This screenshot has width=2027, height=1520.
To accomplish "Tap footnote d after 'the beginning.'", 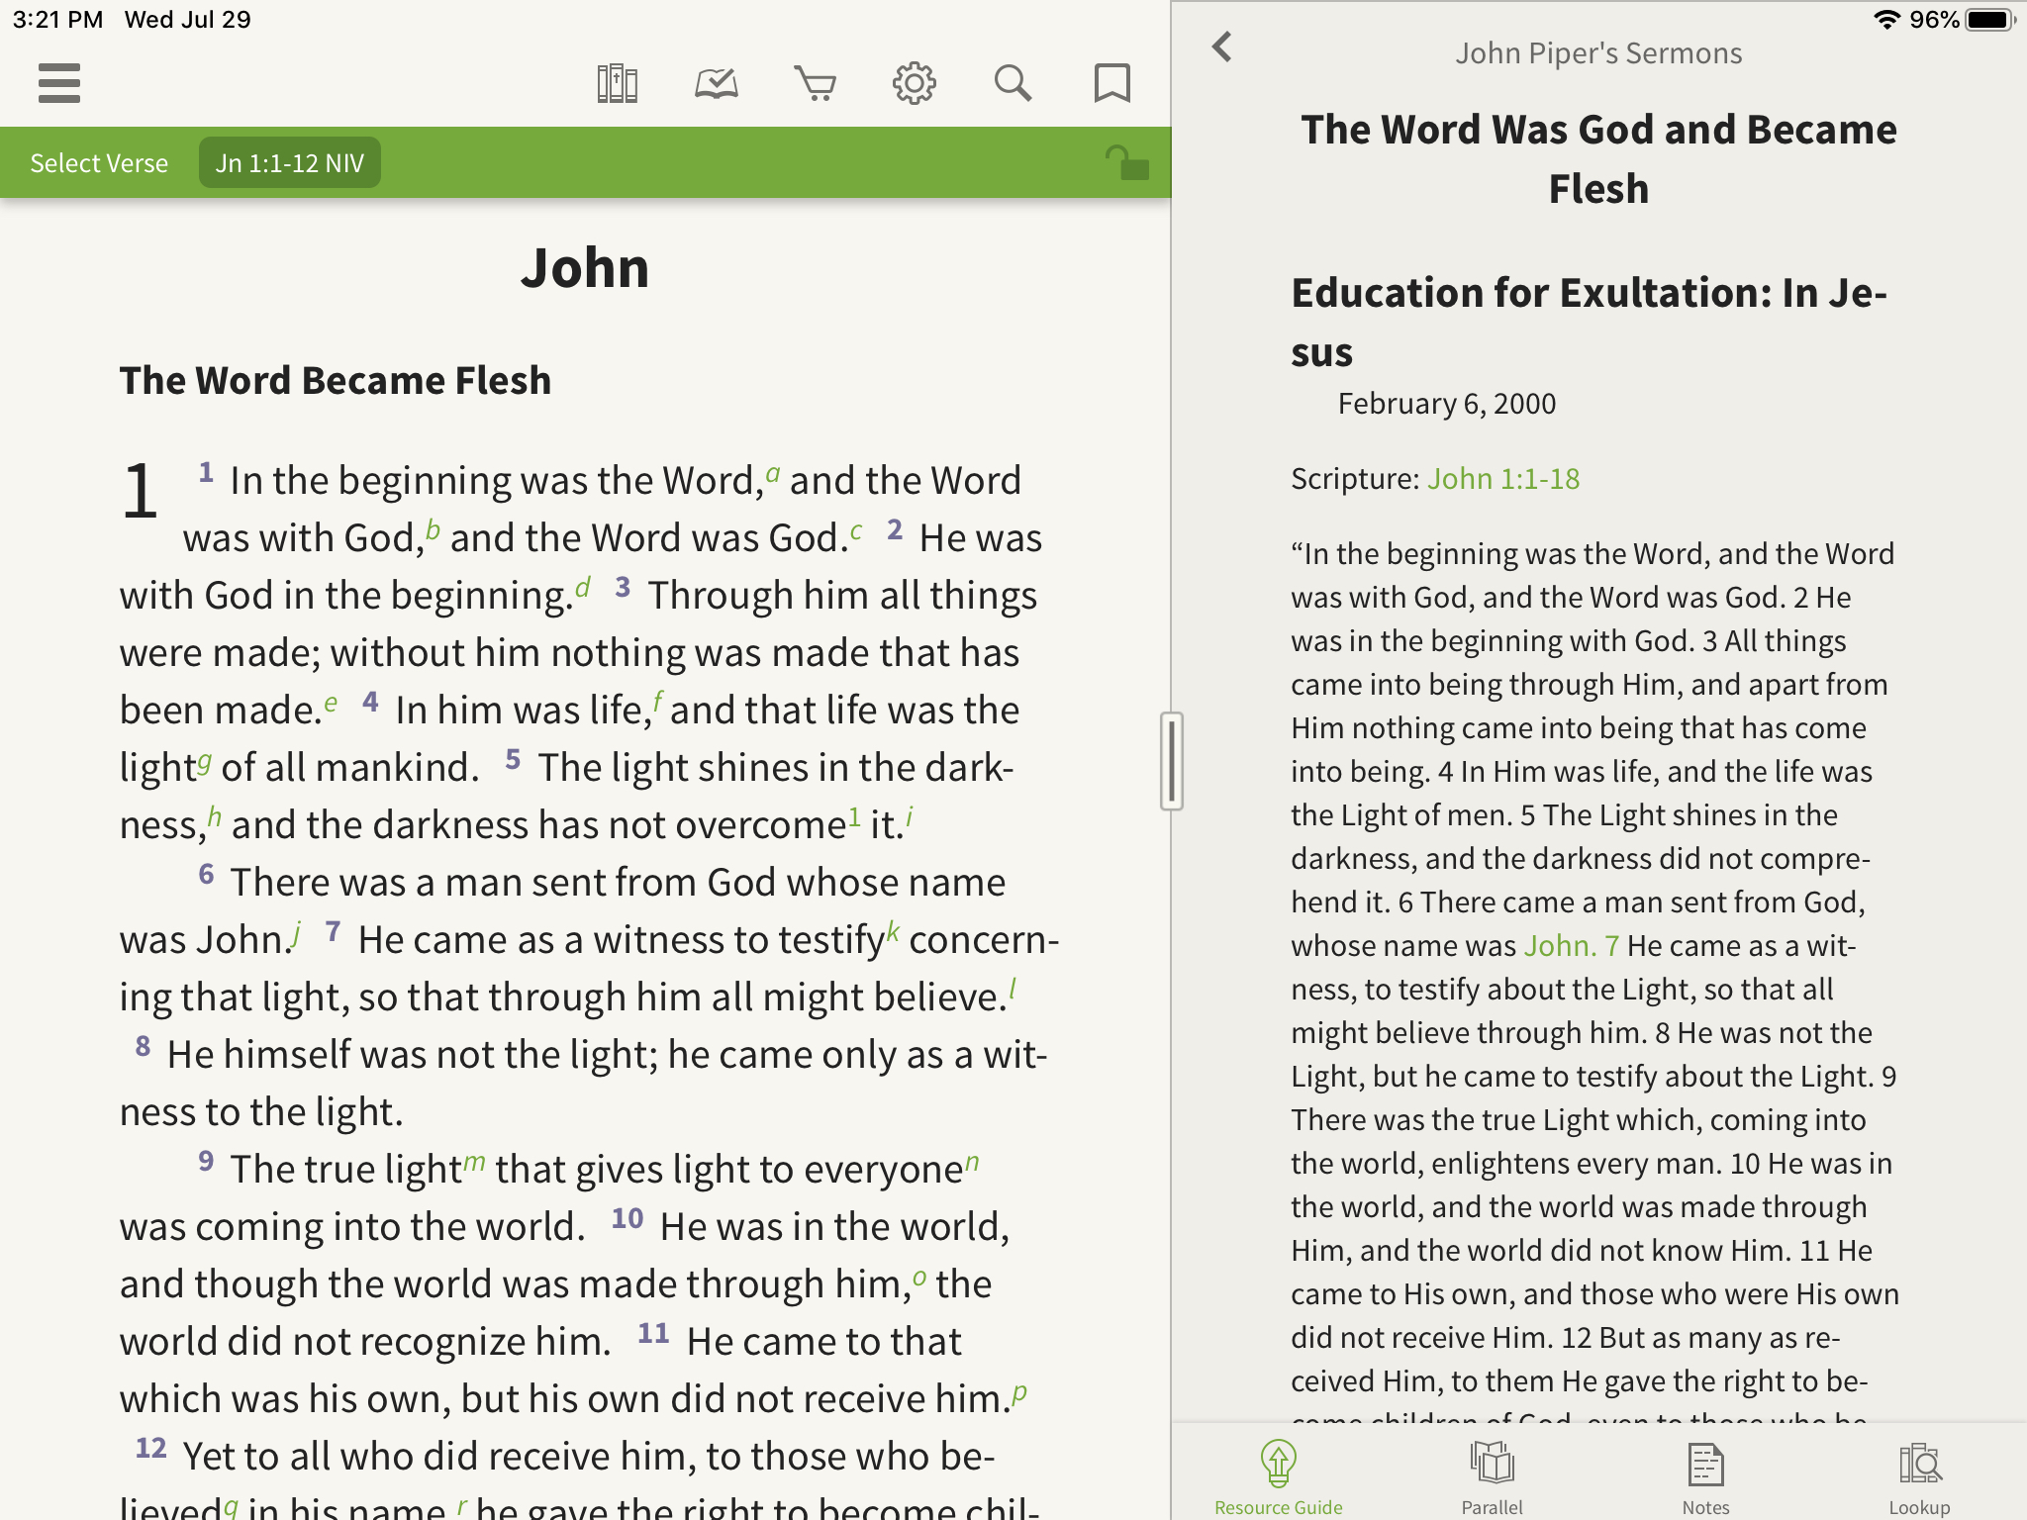I will coord(583,587).
